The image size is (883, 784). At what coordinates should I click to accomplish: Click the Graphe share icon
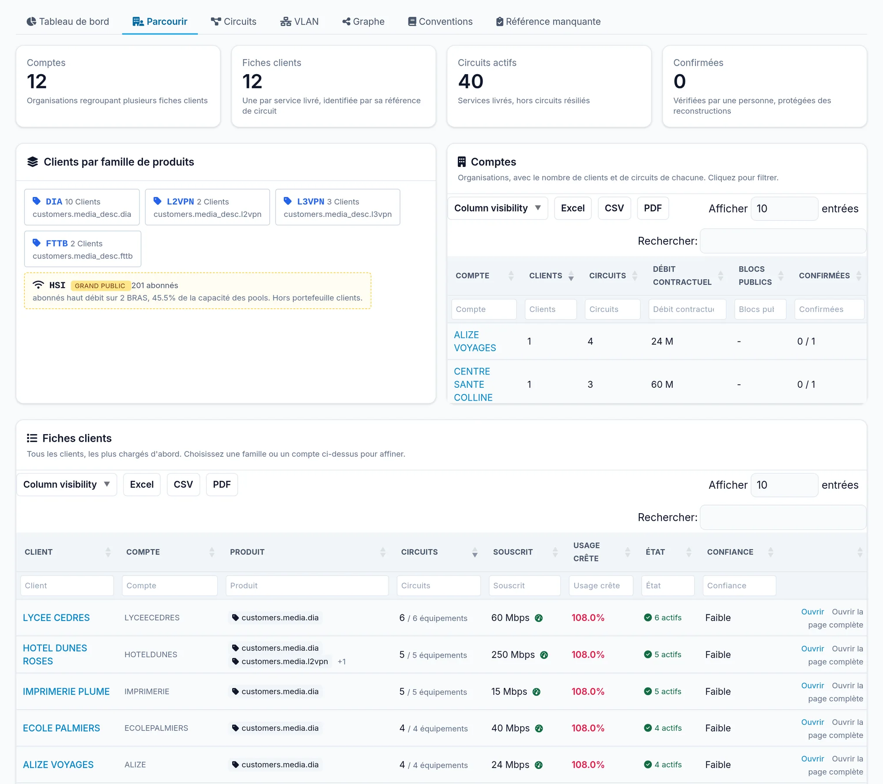coord(346,22)
